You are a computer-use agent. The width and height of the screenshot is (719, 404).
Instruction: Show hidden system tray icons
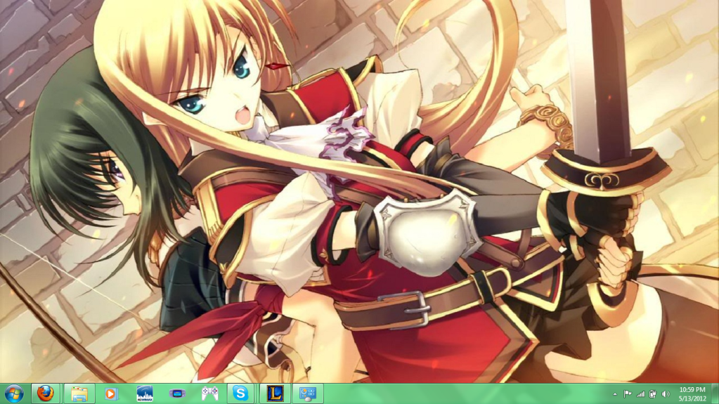(615, 394)
